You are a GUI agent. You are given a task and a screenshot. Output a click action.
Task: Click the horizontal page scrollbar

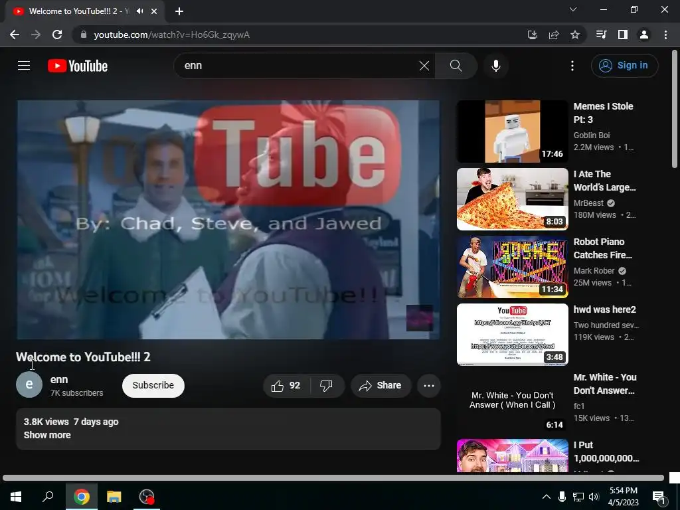click(333, 478)
